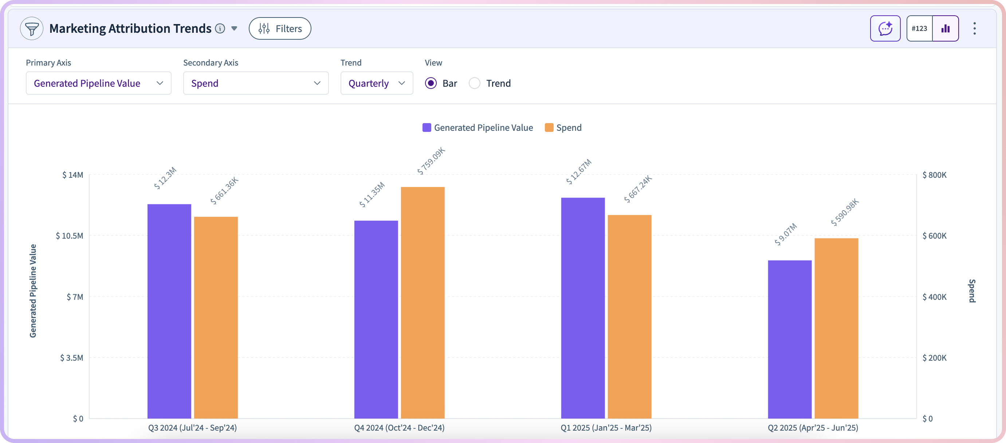Click the Q2 2025 Spend bar
The height and width of the screenshot is (443, 1006).
pyautogui.click(x=836, y=328)
